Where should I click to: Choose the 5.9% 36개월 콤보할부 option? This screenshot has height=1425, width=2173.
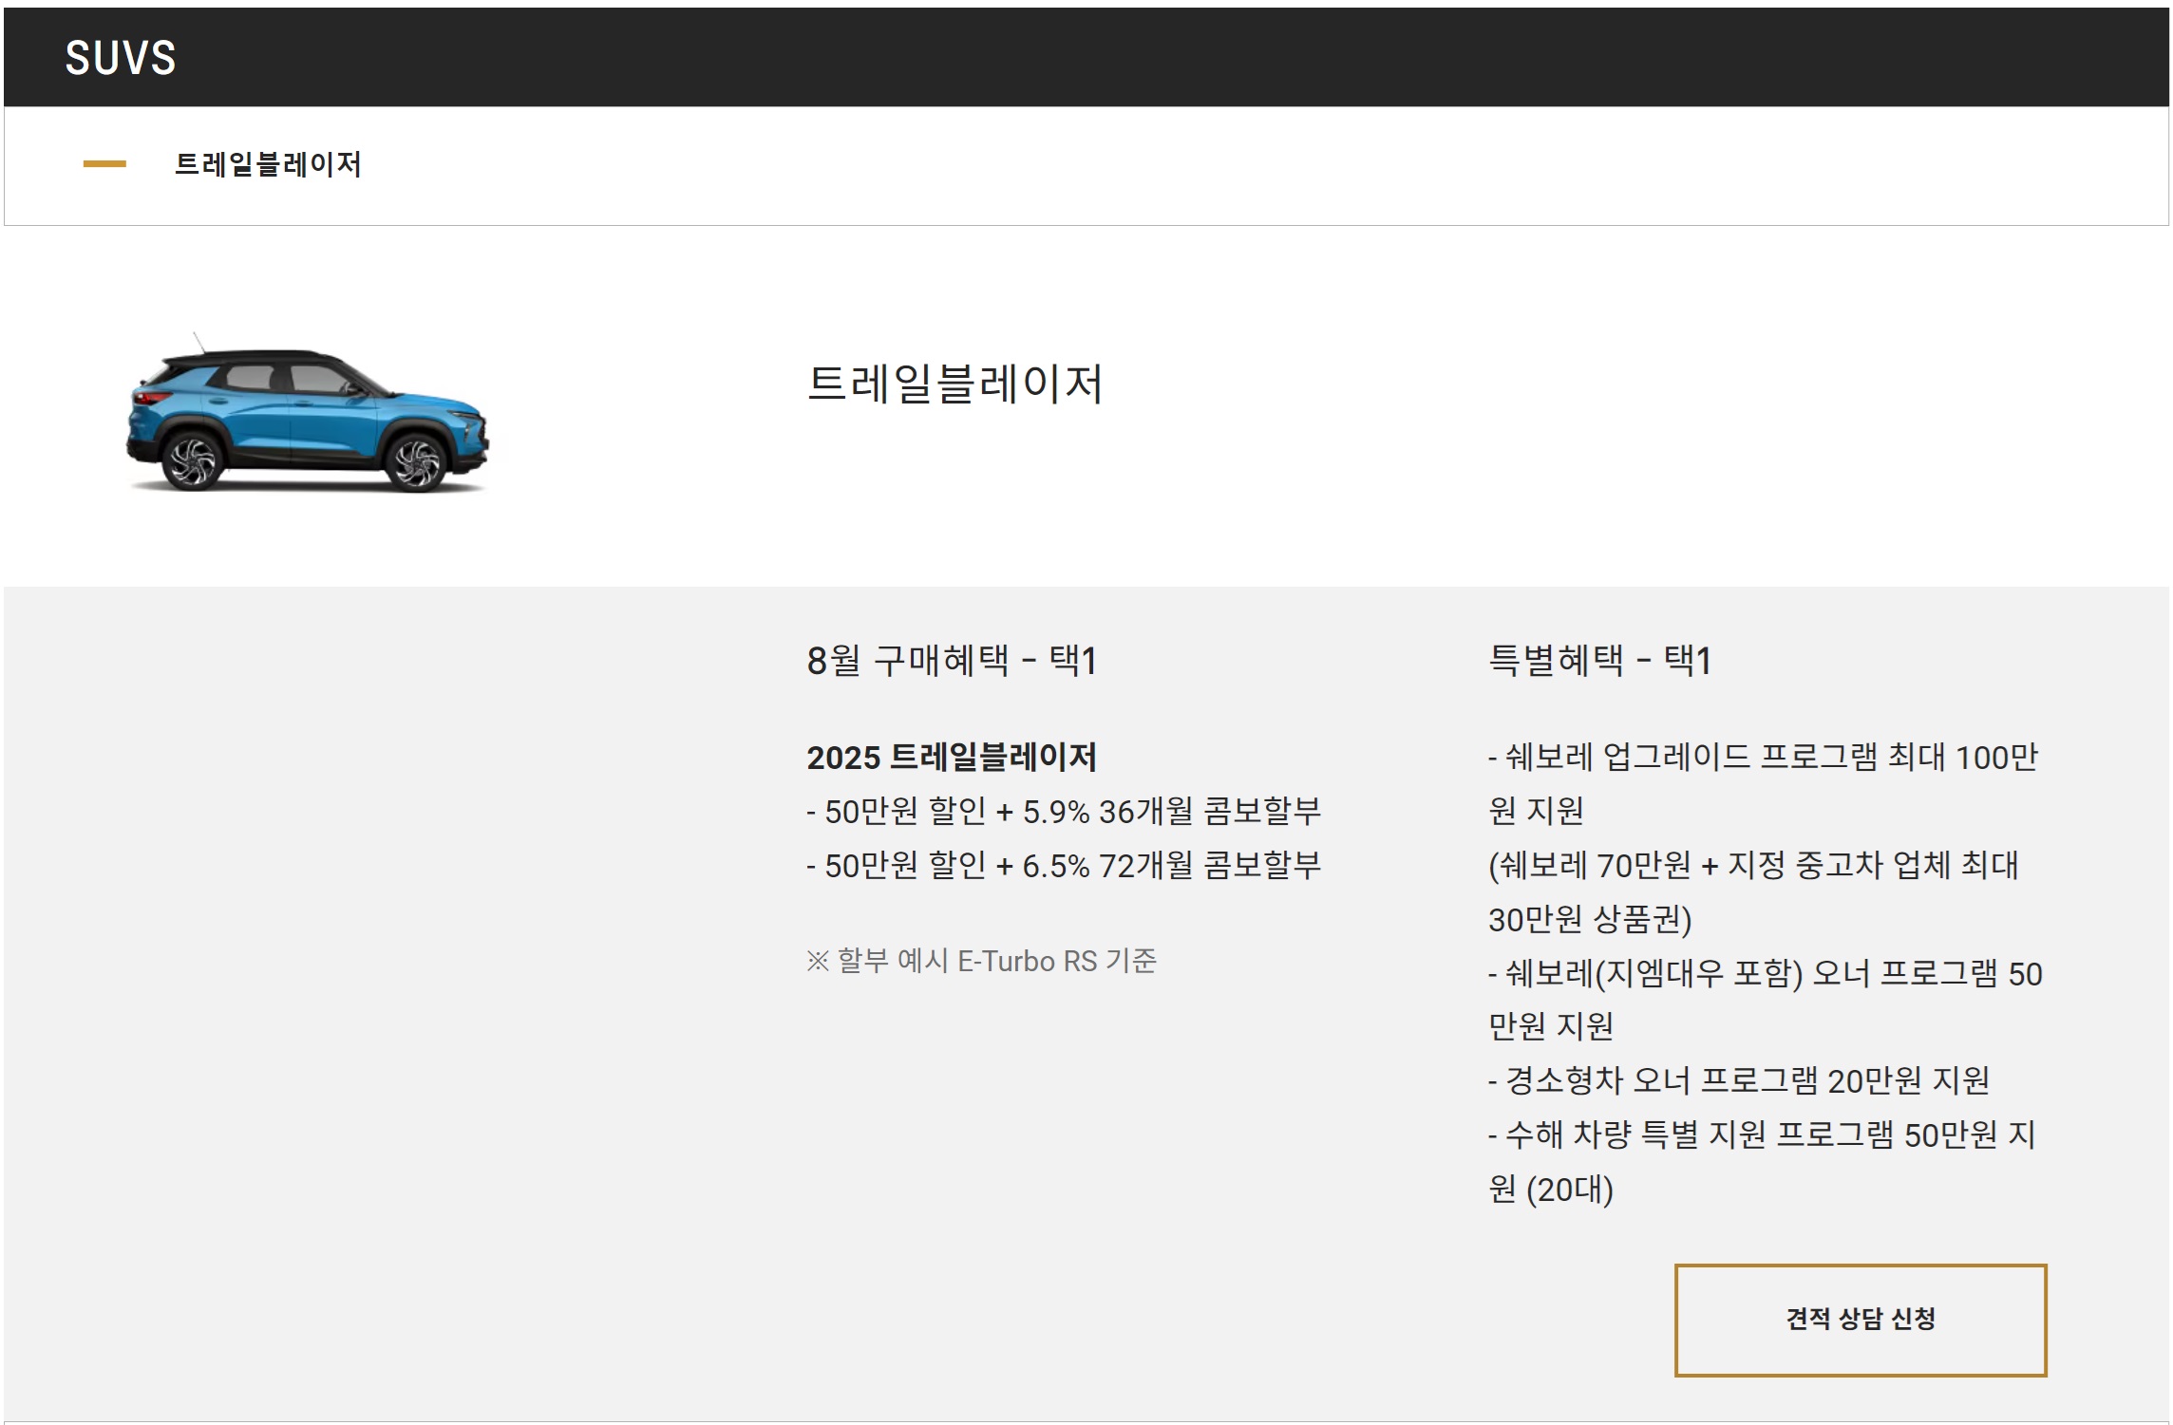pos(1064,812)
